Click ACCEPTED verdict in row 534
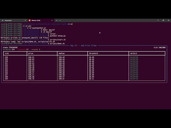 click(x=134, y=69)
